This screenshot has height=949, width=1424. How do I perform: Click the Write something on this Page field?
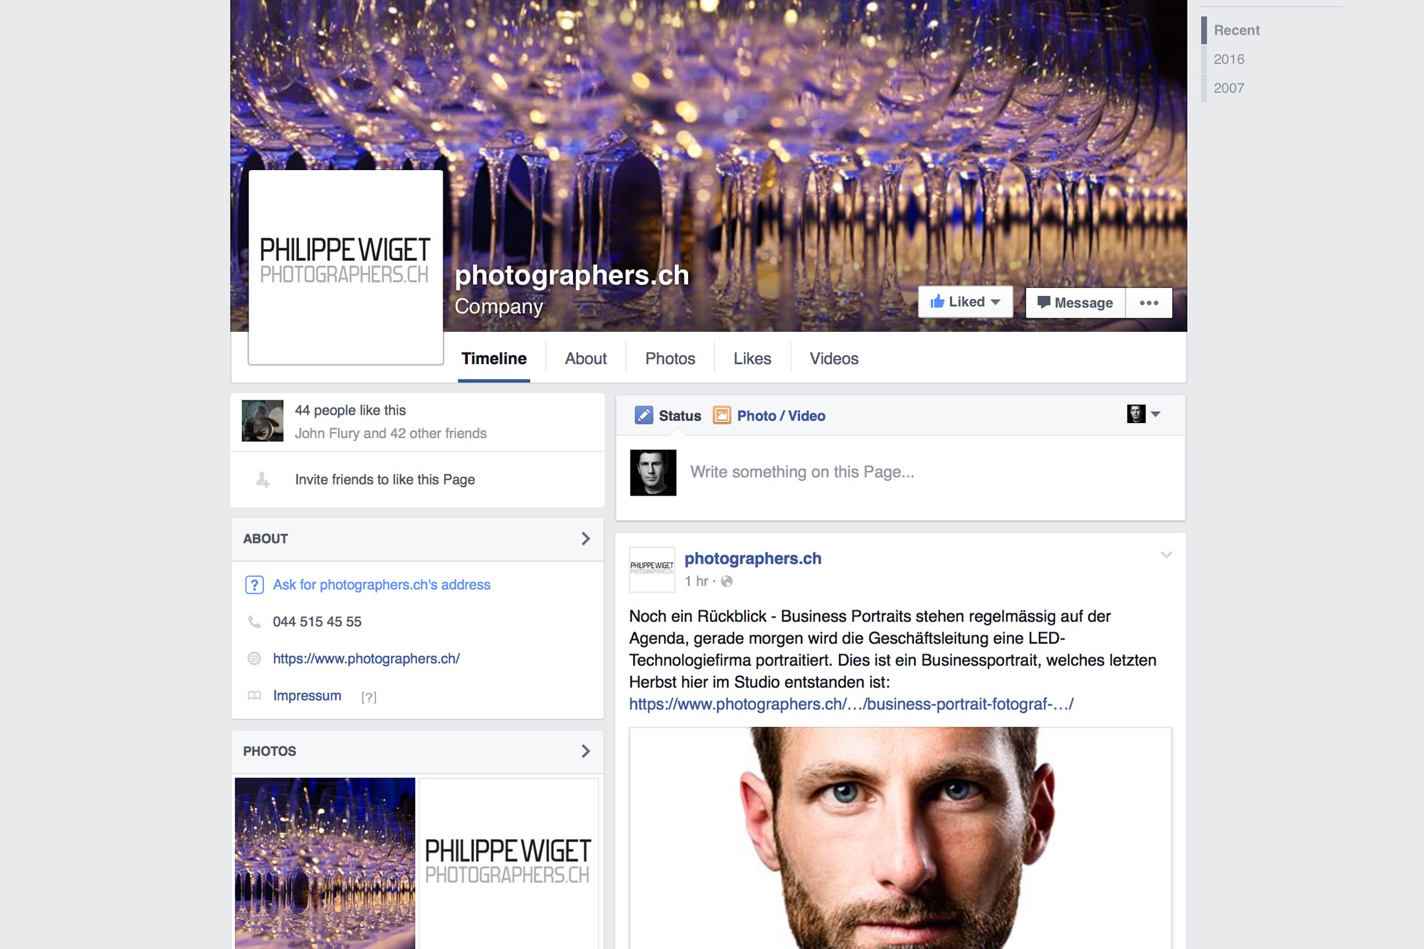pyautogui.click(x=930, y=472)
